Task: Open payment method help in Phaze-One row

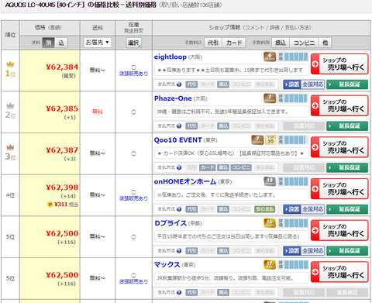Action: click(179, 126)
